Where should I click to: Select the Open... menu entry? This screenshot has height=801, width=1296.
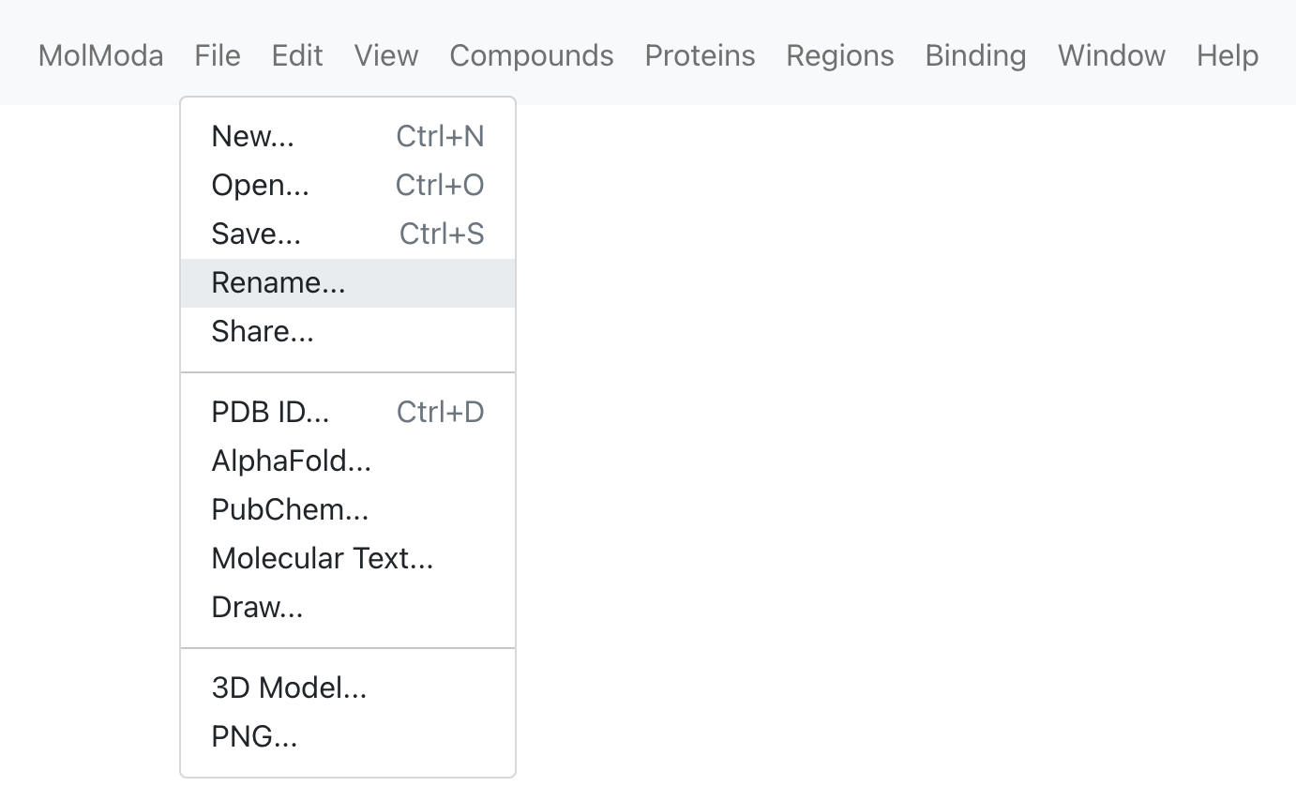(348, 186)
